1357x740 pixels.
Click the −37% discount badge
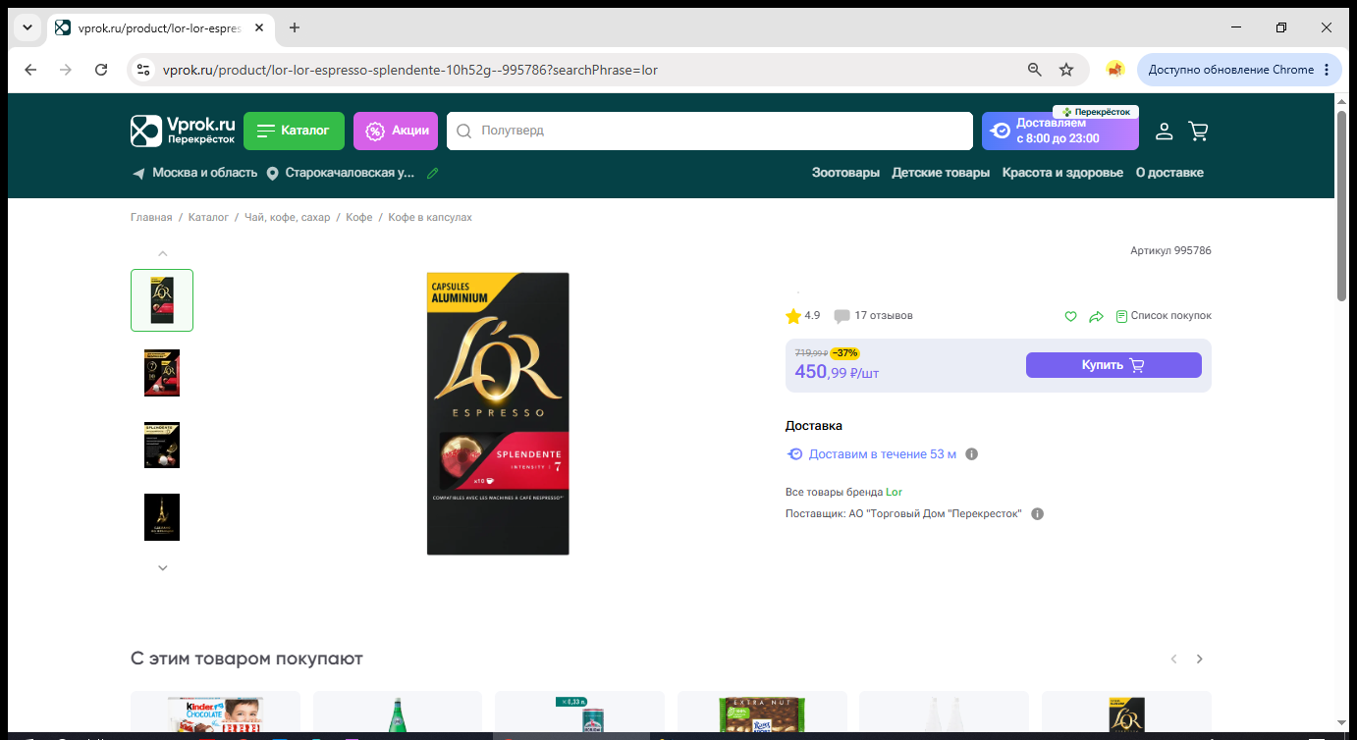[844, 353]
